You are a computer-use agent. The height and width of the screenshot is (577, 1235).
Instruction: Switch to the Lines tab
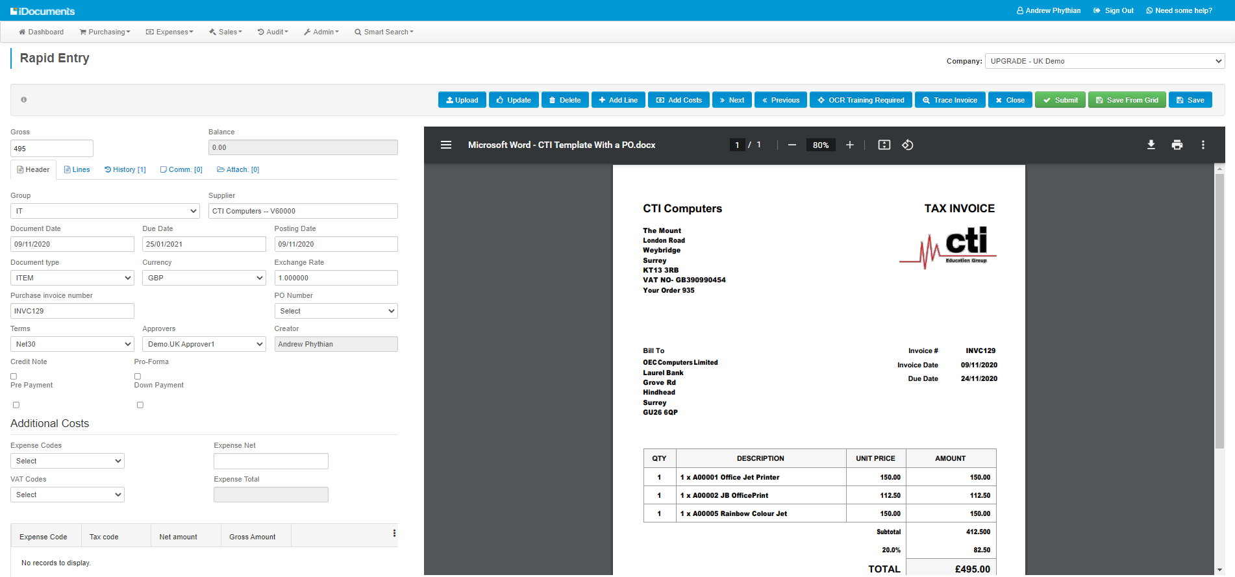pos(77,169)
